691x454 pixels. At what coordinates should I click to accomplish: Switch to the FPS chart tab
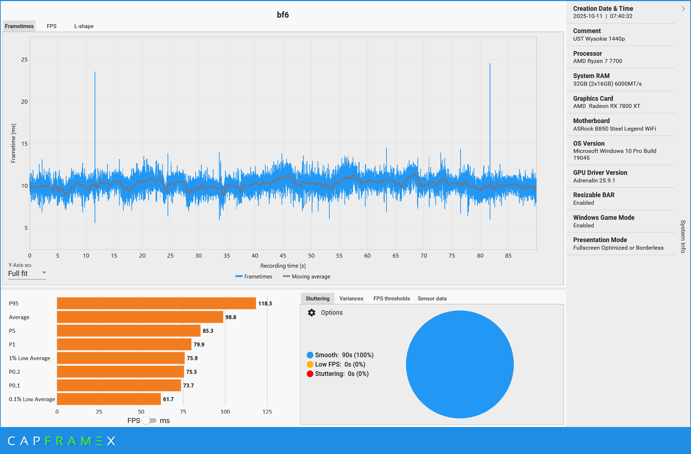[x=51, y=26]
